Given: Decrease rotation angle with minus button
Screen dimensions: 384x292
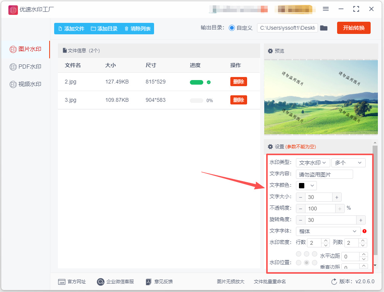Looking at the screenshot, I should [300, 220].
